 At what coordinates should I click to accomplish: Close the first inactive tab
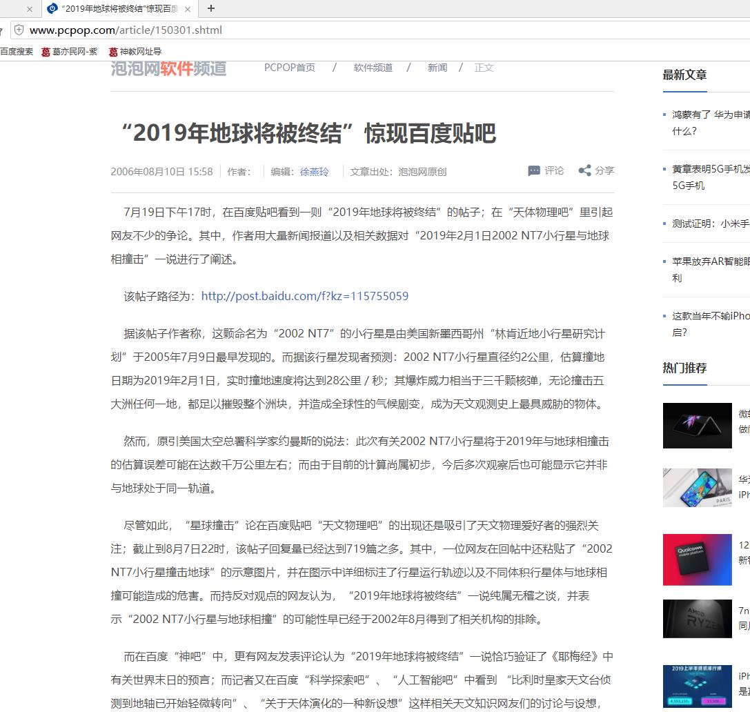tap(30, 9)
